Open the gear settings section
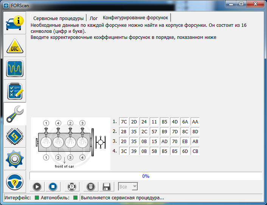Image resolution: width=267 pixels, height=205 pixels. (x=15, y=159)
